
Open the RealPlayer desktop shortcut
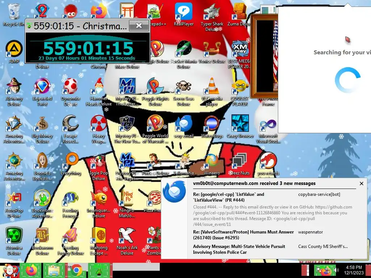pyautogui.click(x=184, y=14)
